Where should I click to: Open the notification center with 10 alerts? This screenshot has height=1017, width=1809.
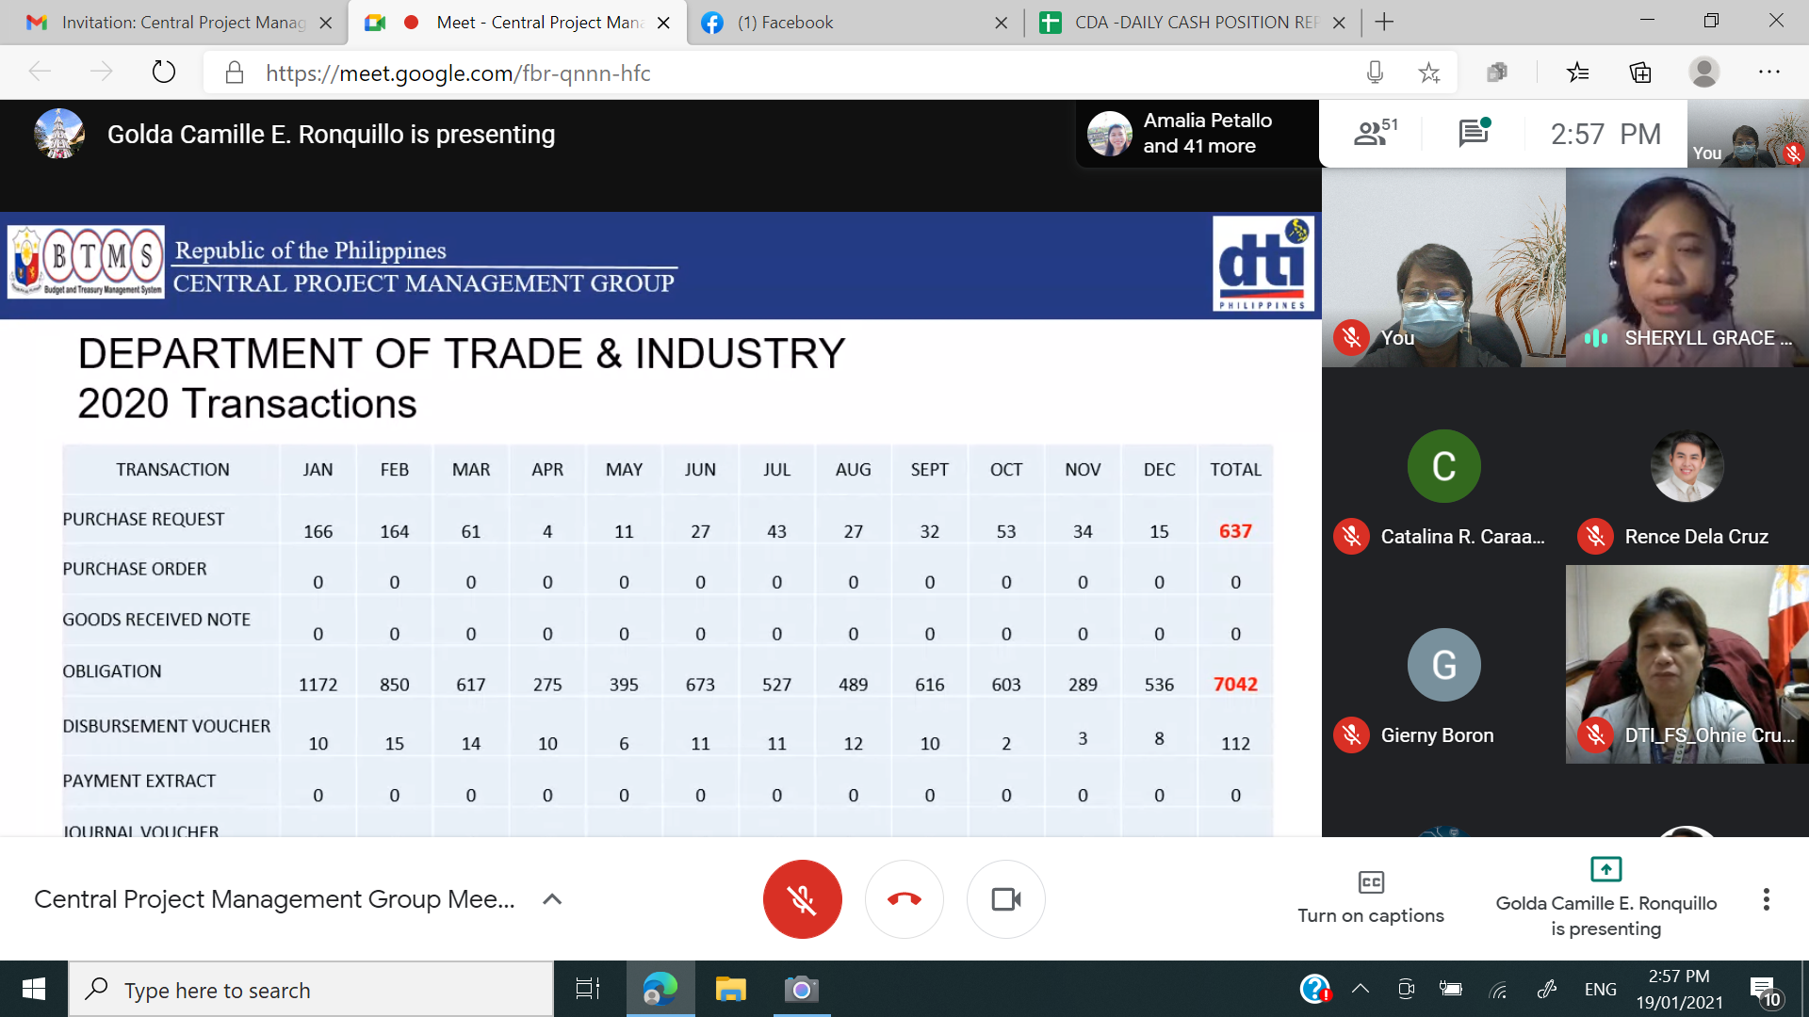pyautogui.click(x=1765, y=991)
